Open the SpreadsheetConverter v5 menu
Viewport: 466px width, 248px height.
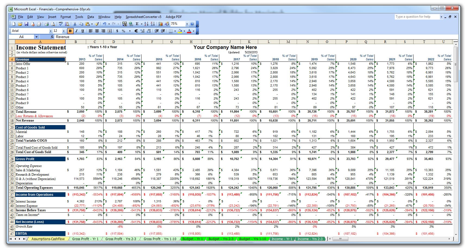click(143, 17)
